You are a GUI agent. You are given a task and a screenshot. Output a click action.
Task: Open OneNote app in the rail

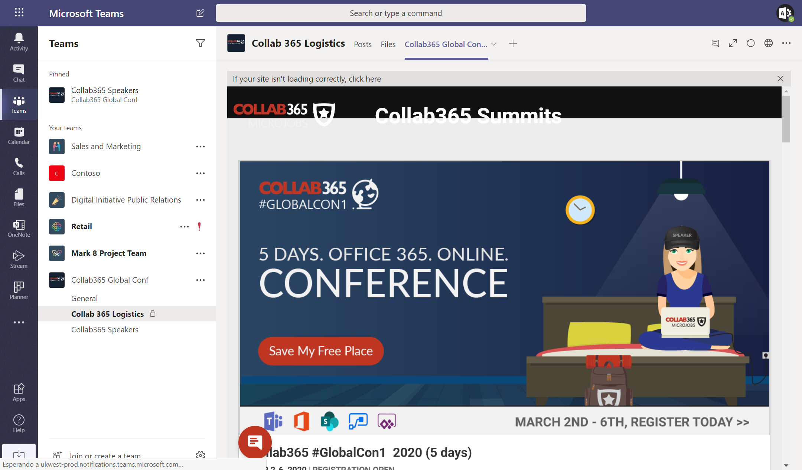[x=19, y=228]
